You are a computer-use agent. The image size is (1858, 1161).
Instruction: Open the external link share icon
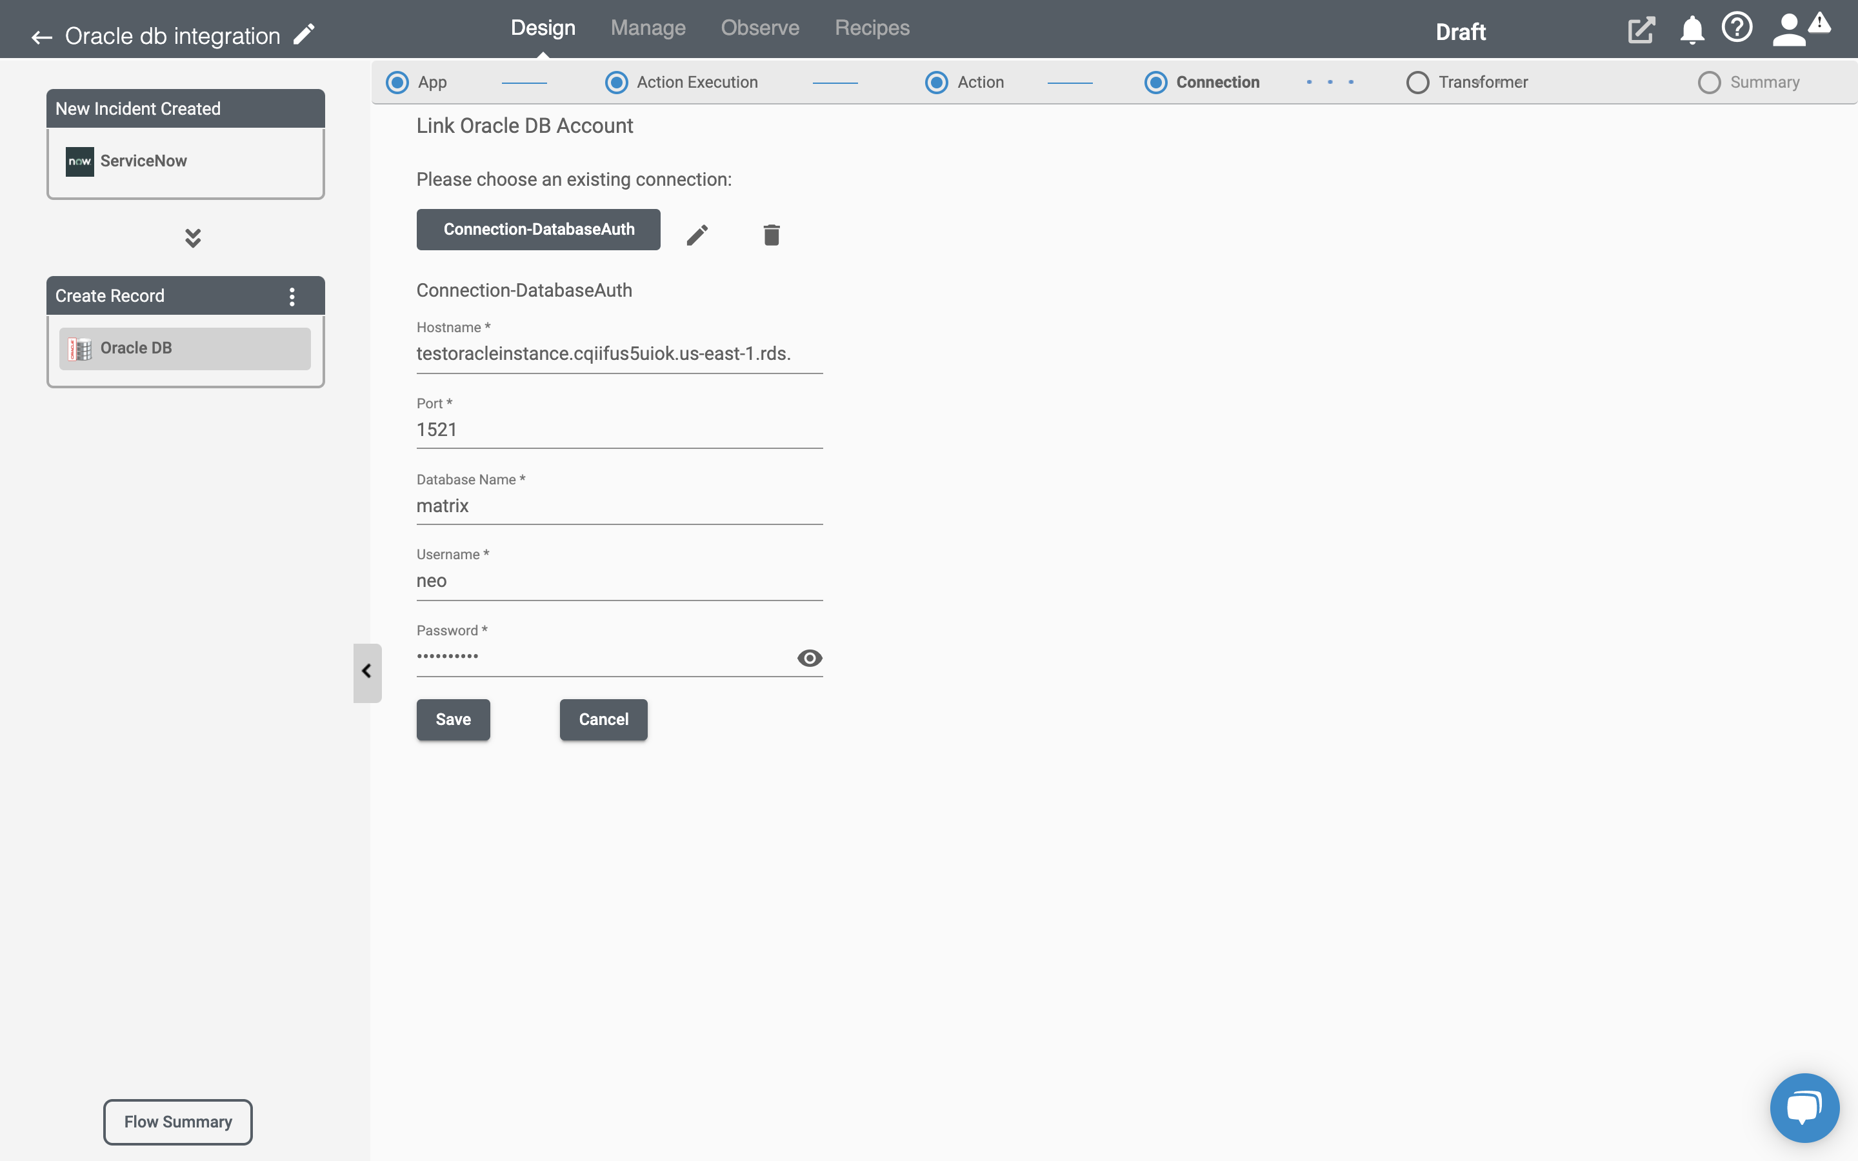pyautogui.click(x=1641, y=31)
